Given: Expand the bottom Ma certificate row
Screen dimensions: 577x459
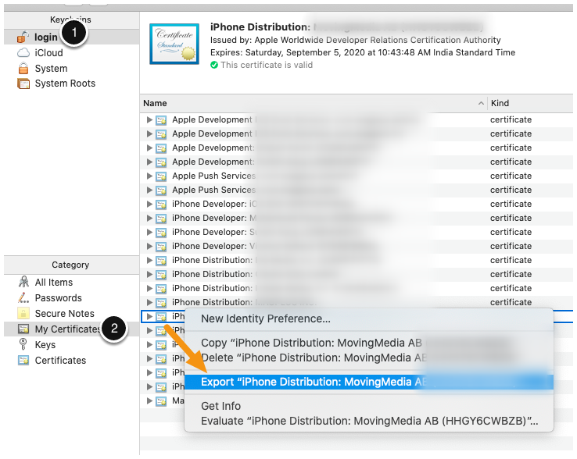Looking at the screenshot, I should [149, 400].
